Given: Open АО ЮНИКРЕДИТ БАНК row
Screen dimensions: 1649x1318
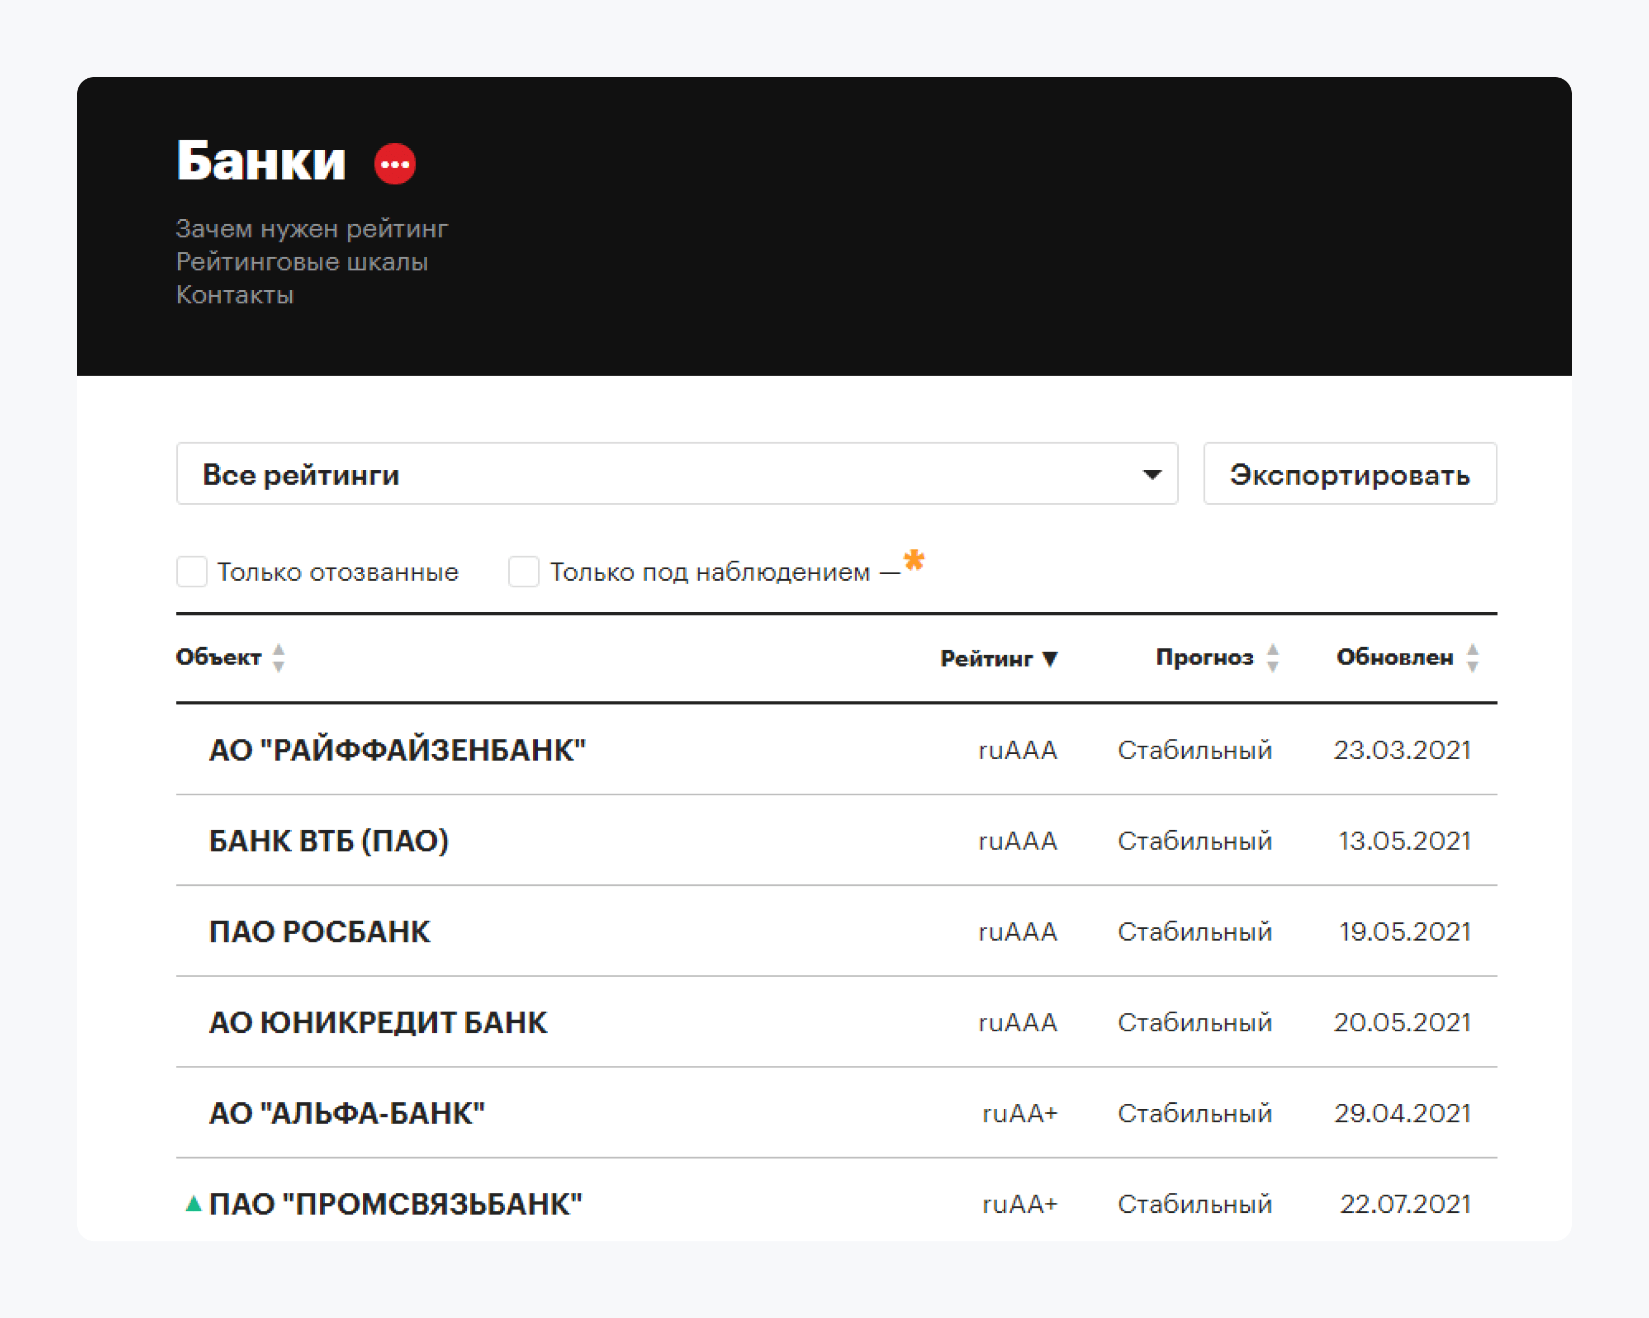Looking at the screenshot, I should [837, 1022].
